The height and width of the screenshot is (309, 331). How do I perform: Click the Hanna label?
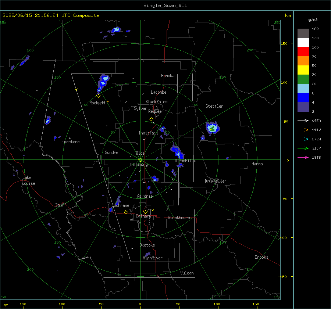257,164
